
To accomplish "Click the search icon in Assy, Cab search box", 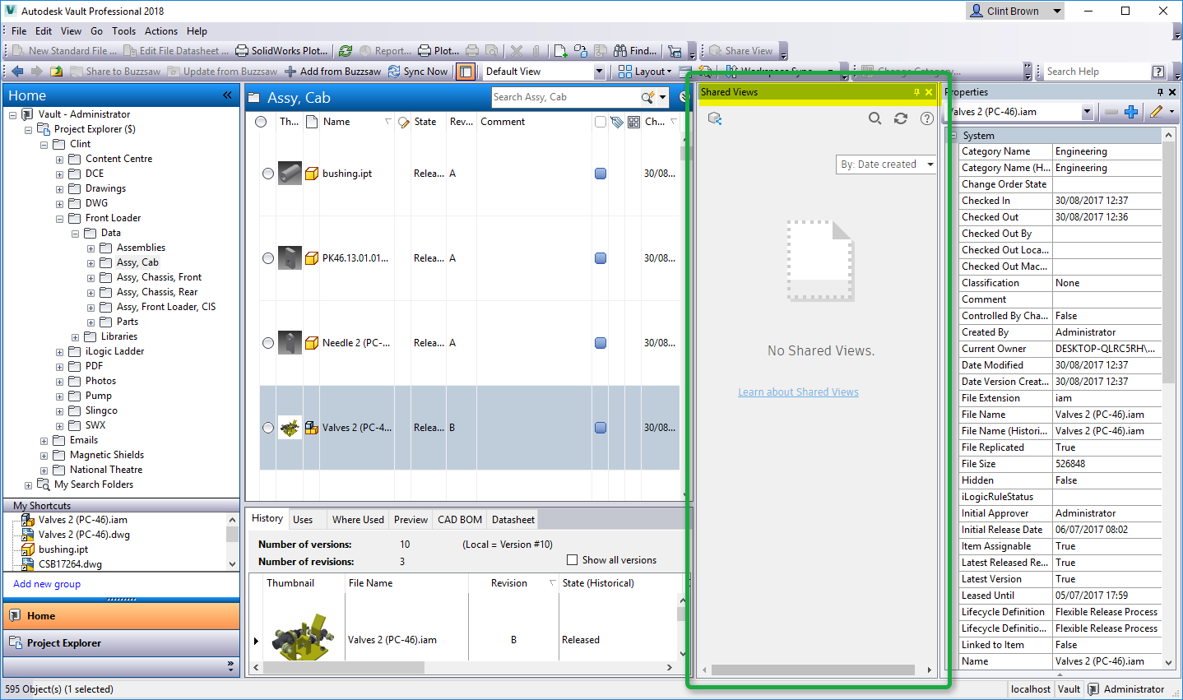I will (648, 97).
